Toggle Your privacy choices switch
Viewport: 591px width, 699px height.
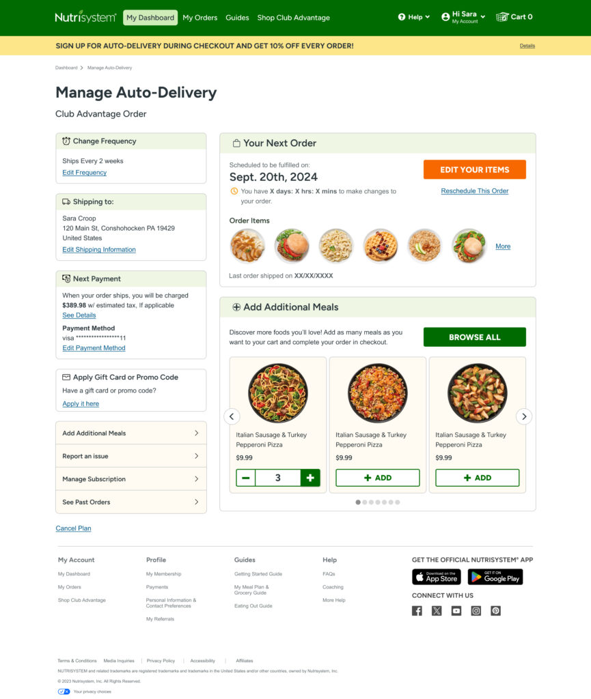pyautogui.click(x=64, y=691)
